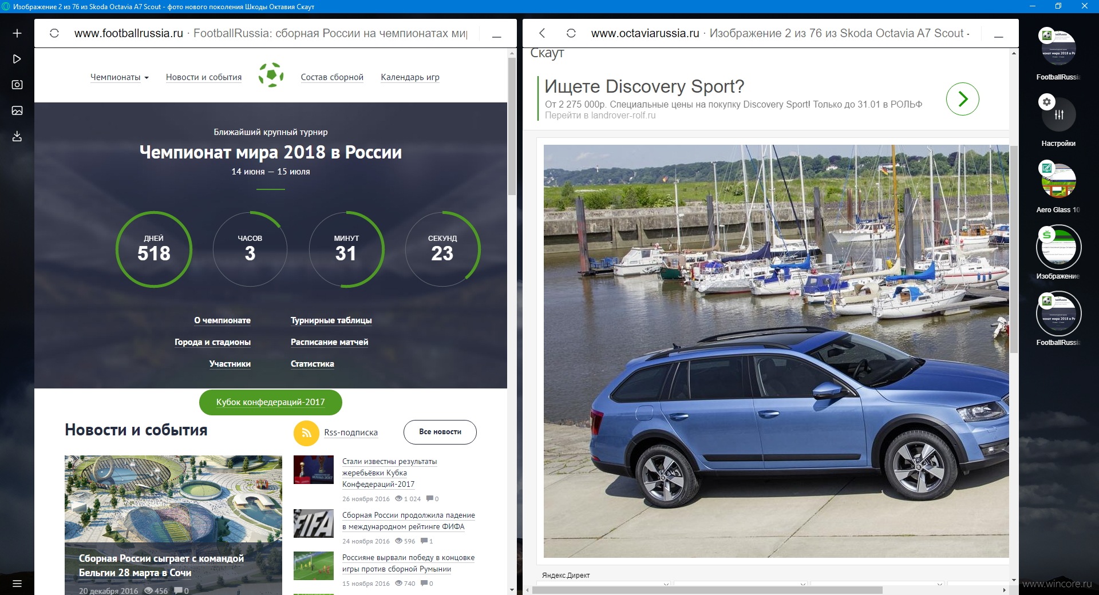Open Расписание матчей link

[329, 342]
